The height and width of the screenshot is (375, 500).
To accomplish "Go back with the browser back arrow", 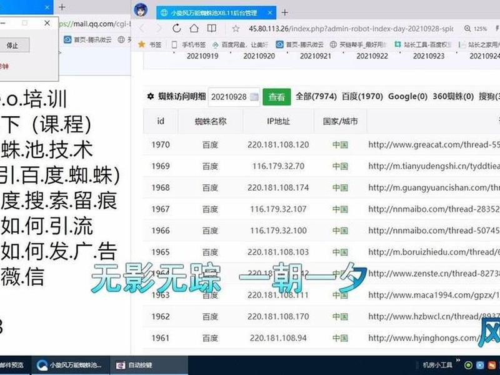I will click(x=142, y=28).
